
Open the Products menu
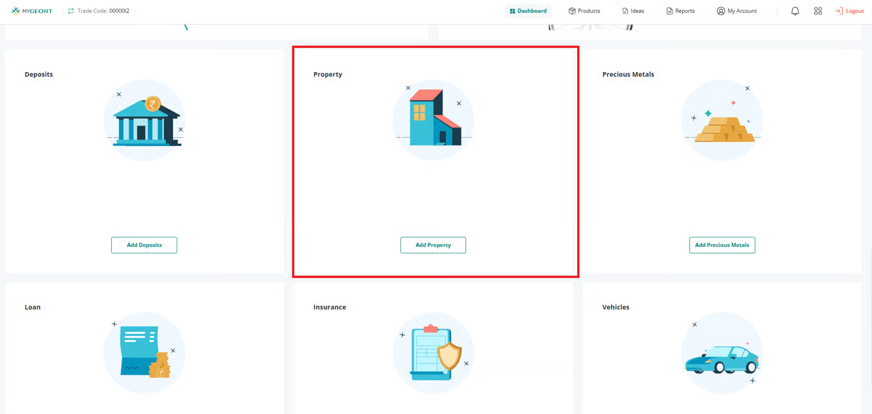pos(584,11)
